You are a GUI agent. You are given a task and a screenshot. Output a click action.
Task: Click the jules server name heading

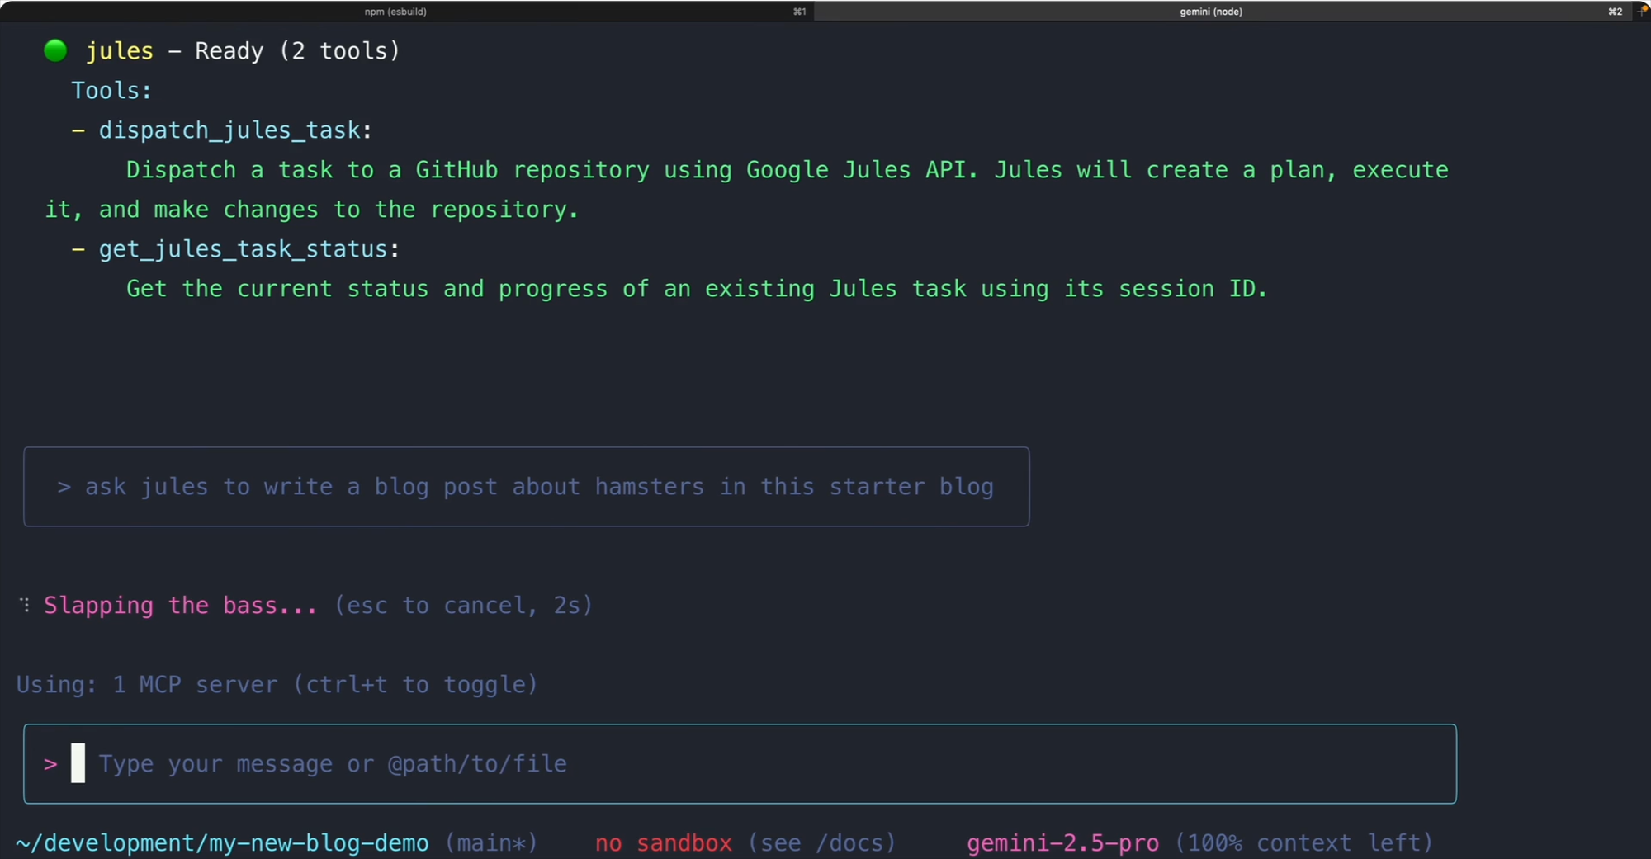[120, 51]
